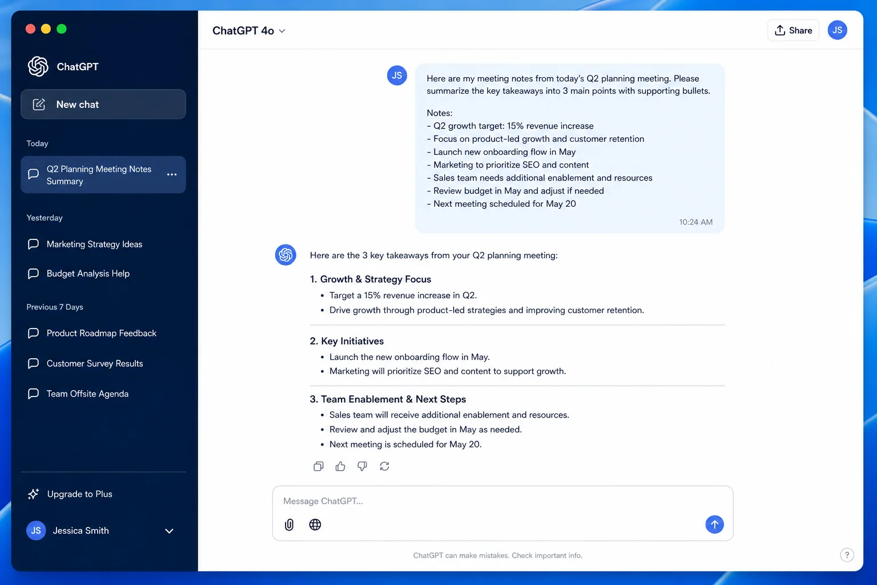The image size is (877, 585).
Task: Click the Team Enablement & Next Steps heading
Action: (x=388, y=399)
